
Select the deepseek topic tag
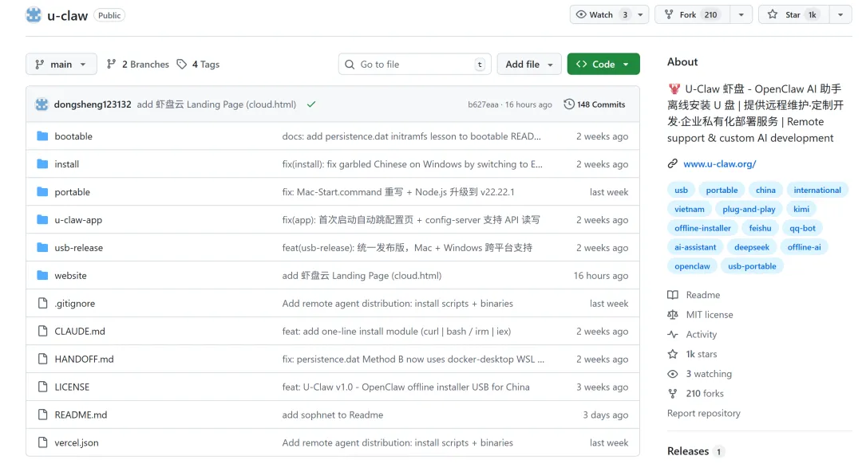(752, 247)
